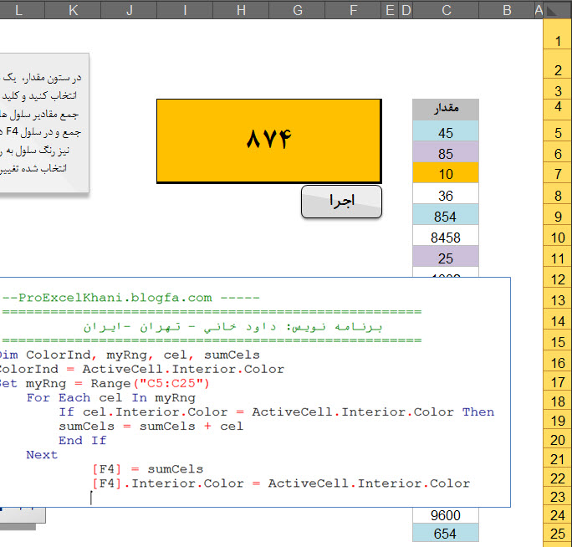572x547 pixels.
Task: Select the orange result box showing ۸۷۴
Action: [268, 141]
